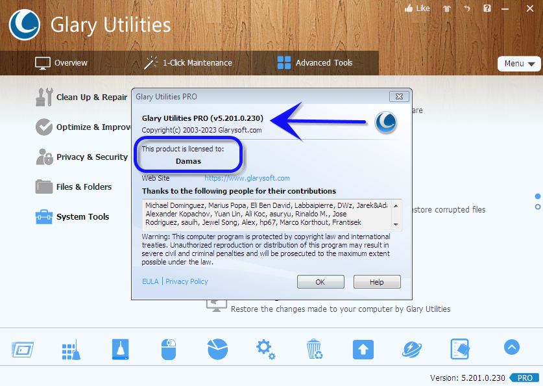Open the skin shirt icon
The width and height of the screenshot is (543, 386).
click(x=447, y=8)
